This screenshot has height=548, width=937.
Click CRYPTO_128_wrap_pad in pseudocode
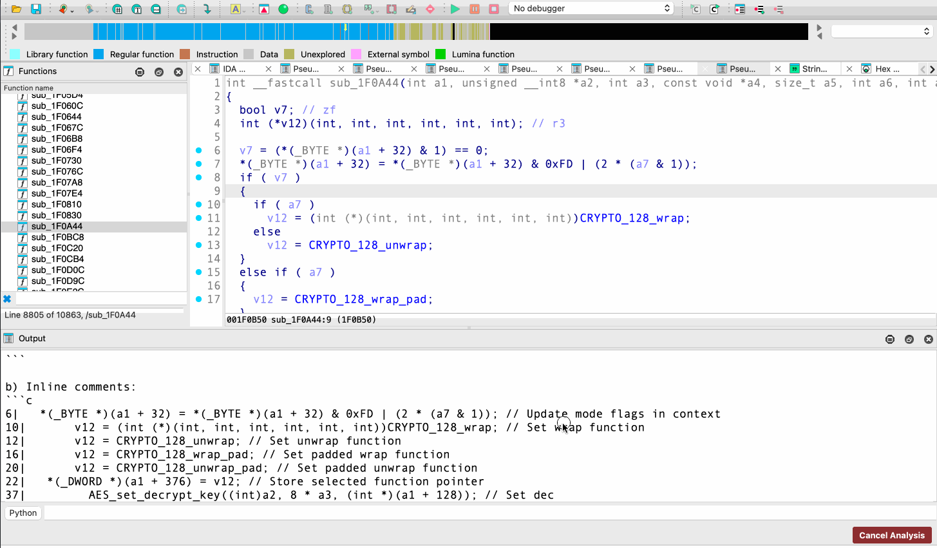(x=361, y=299)
